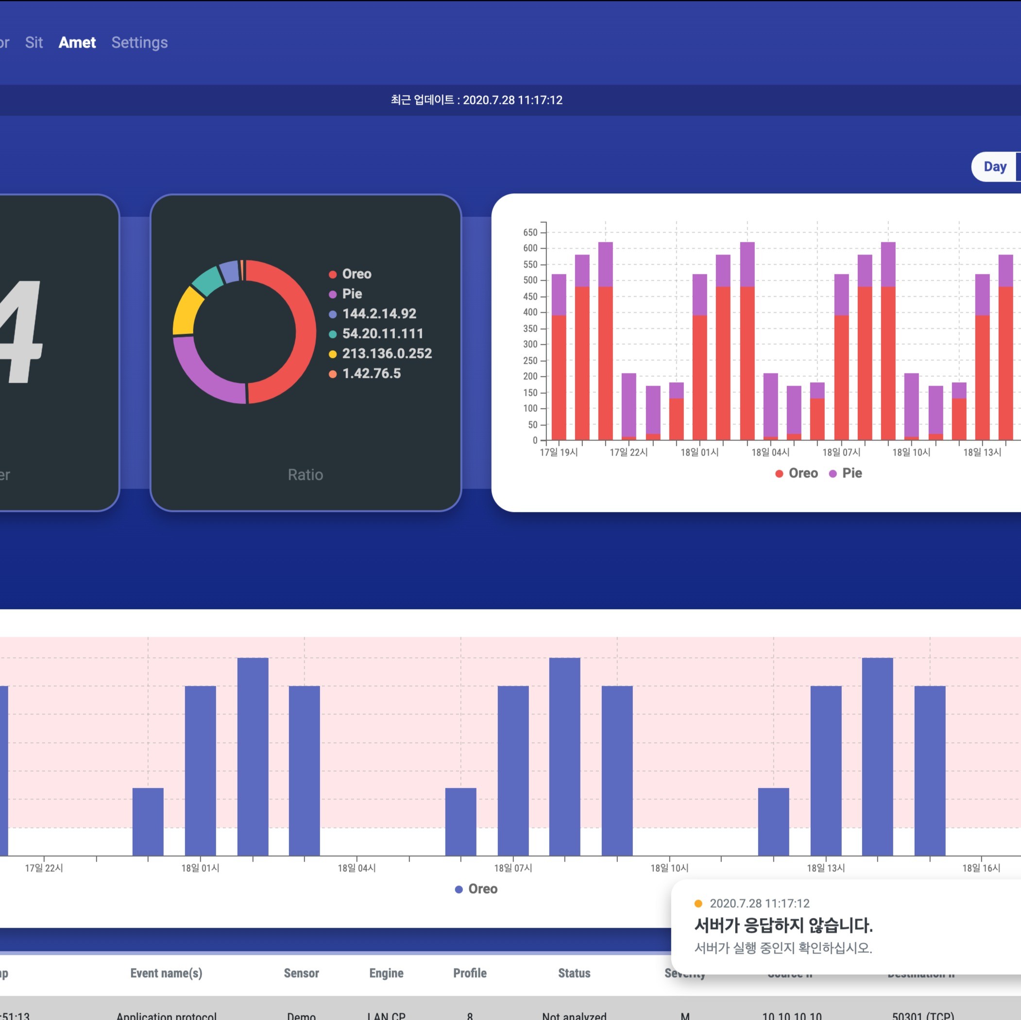
Task: Sort table by Sensor column header
Action: coord(301,973)
